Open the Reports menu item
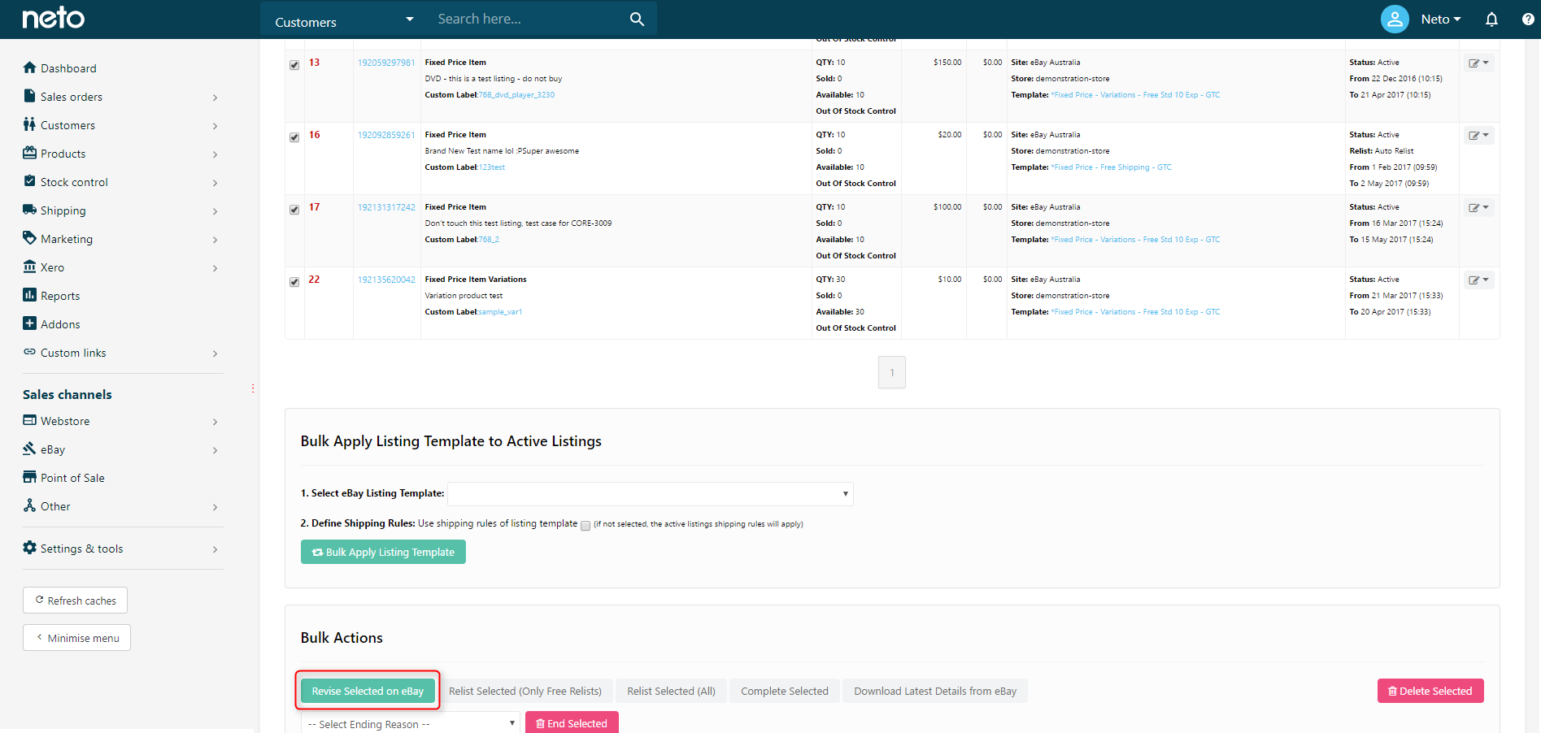 60,296
